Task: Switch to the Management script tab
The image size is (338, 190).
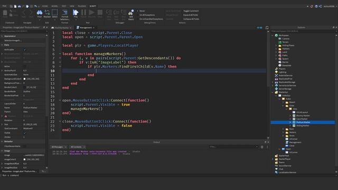Action: coord(86,27)
